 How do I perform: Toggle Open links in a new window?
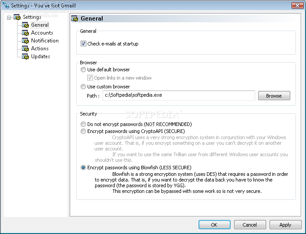[x=90, y=78]
